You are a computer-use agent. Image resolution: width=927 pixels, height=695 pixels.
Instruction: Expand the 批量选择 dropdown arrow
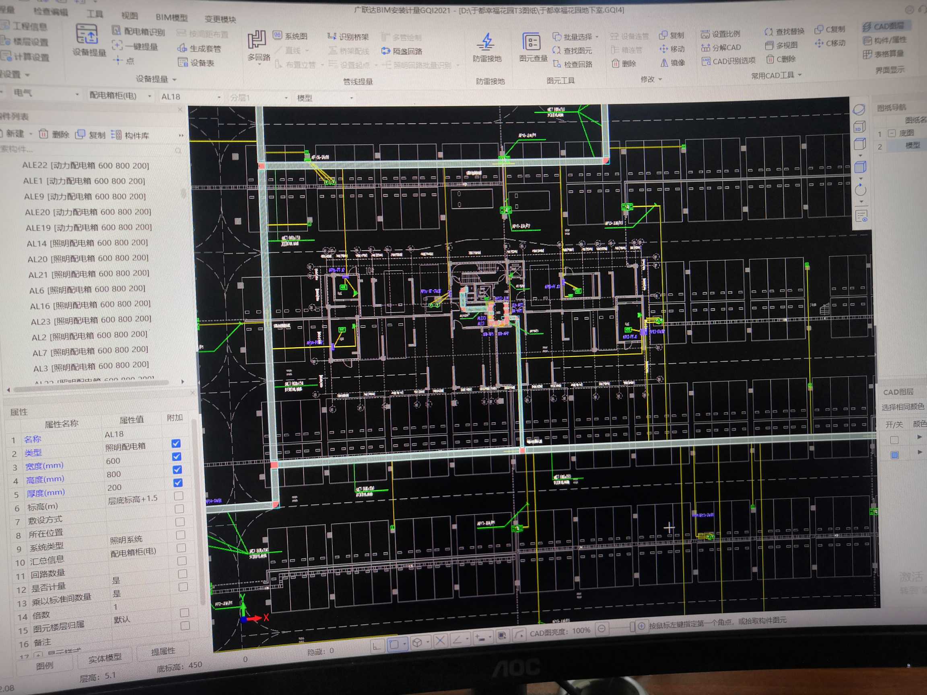point(597,37)
